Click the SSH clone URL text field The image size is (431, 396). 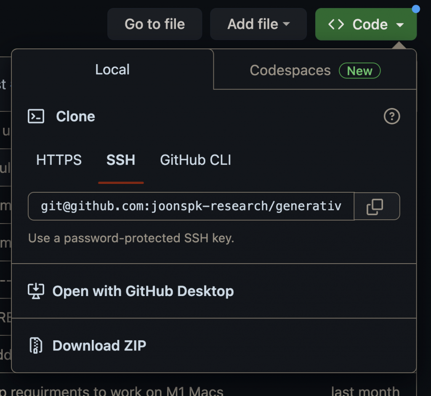click(191, 207)
